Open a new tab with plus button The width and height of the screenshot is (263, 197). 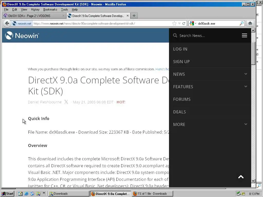tap(134, 16)
